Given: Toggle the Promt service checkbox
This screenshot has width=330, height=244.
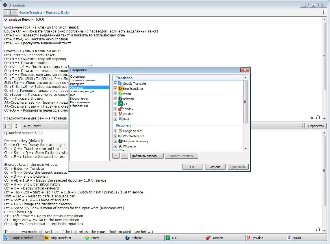Looking at the screenshot, I should 115,93.
